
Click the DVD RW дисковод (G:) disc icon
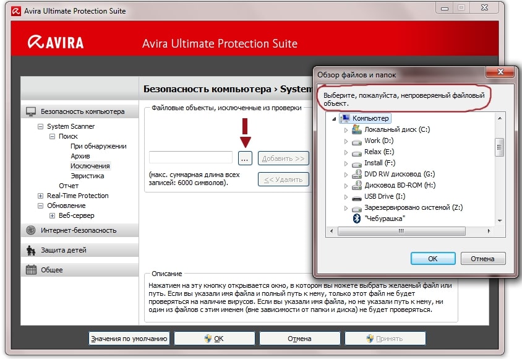[356, 174]
